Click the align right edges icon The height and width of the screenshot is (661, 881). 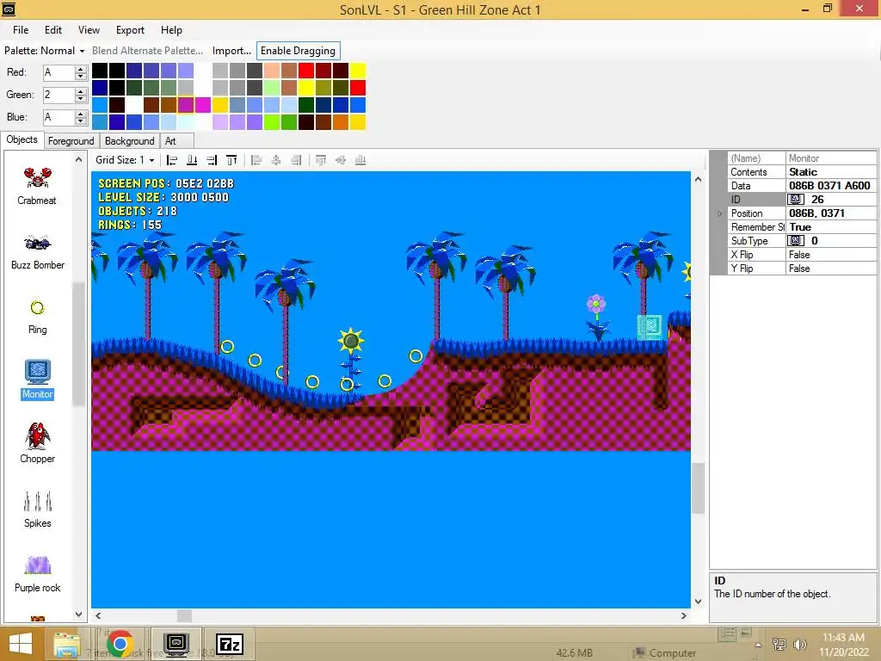296,160
